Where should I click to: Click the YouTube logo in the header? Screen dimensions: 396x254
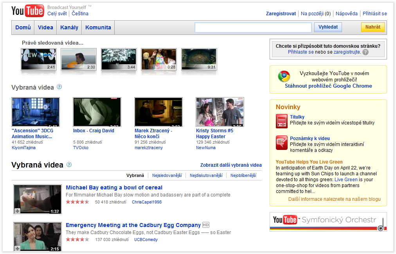coord(27,11)
